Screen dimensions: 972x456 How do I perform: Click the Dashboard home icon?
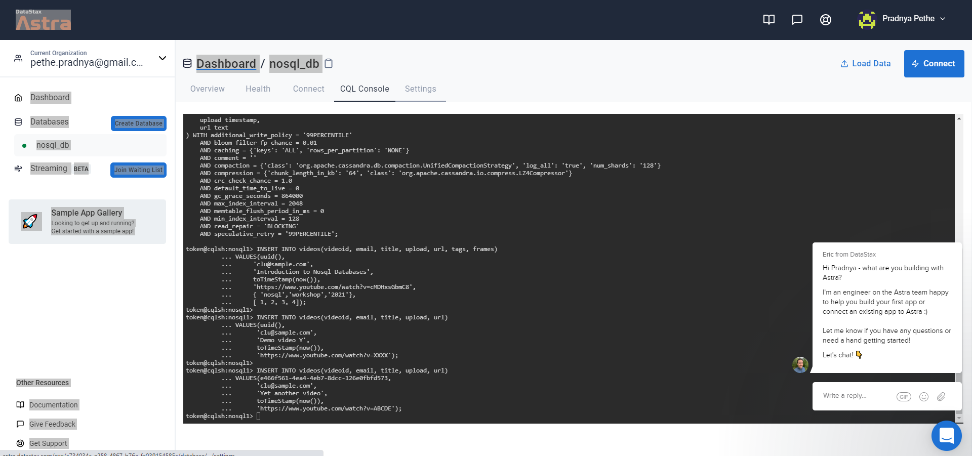pyautogui.click(x=18, y=97)
